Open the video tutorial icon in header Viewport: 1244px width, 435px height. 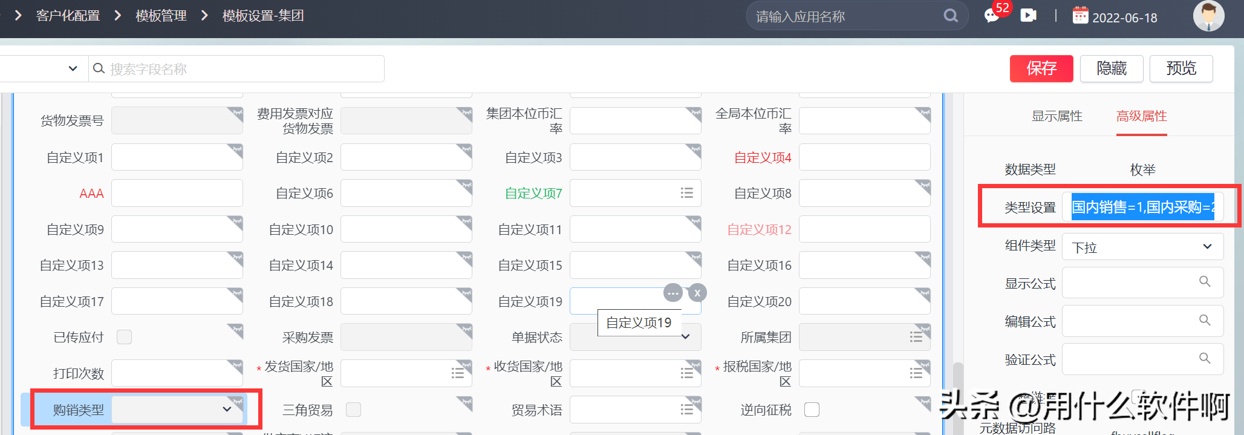point(1028,16)
